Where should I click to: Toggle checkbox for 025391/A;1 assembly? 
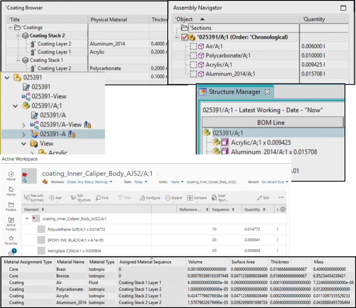(x=184, y=37)
